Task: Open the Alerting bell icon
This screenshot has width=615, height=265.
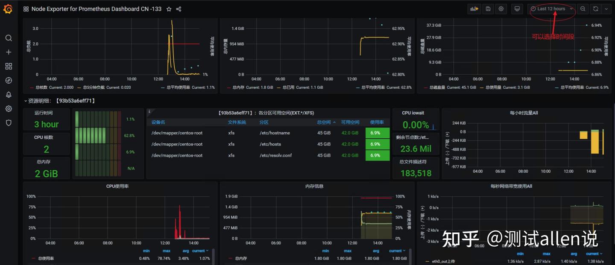Action: pos(9,94)
